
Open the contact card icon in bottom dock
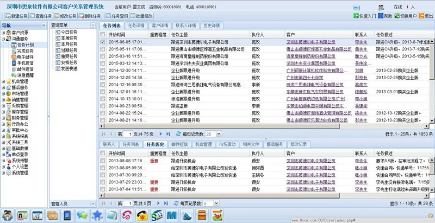point(22,215)
